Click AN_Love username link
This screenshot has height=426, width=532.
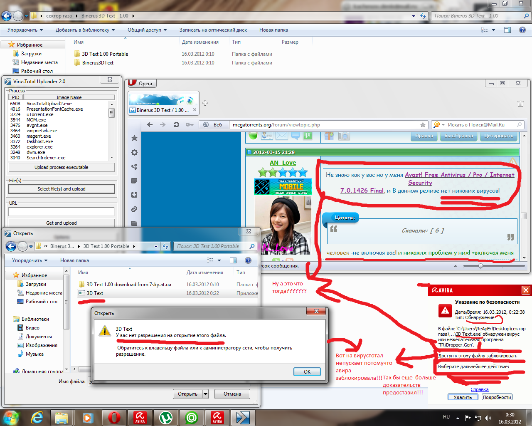(283, 163)
